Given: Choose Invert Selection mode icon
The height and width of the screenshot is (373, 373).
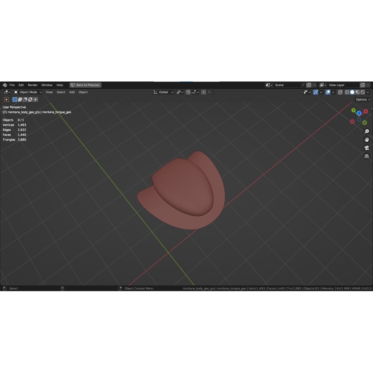Looking at the screenshot, I should (30, 99).
